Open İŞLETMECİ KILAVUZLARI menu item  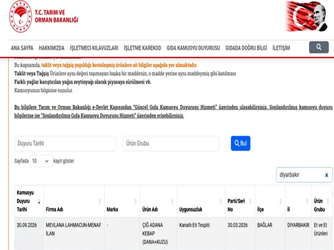coord(94,48)
